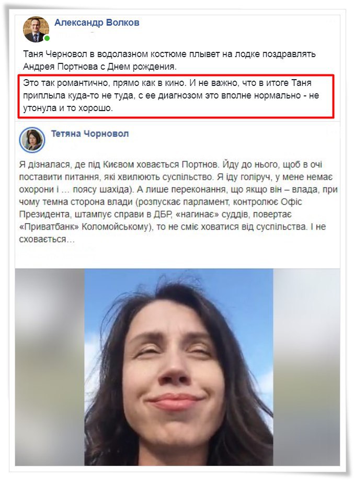
Task: Click the blurred right side of the video
Action: click(x=306, y=367)
